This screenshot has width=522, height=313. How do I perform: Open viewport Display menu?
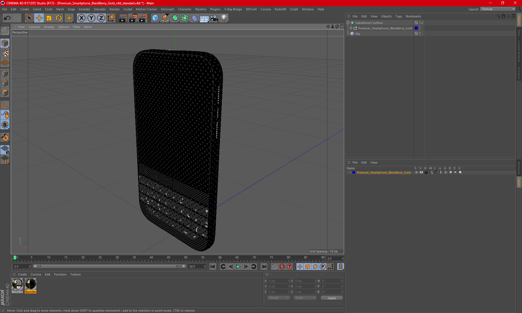[49, 27]
